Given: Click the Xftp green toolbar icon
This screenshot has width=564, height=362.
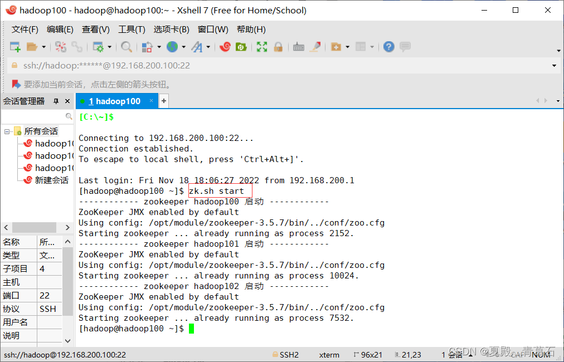Looking at the screenshot, I should (241, 47).
